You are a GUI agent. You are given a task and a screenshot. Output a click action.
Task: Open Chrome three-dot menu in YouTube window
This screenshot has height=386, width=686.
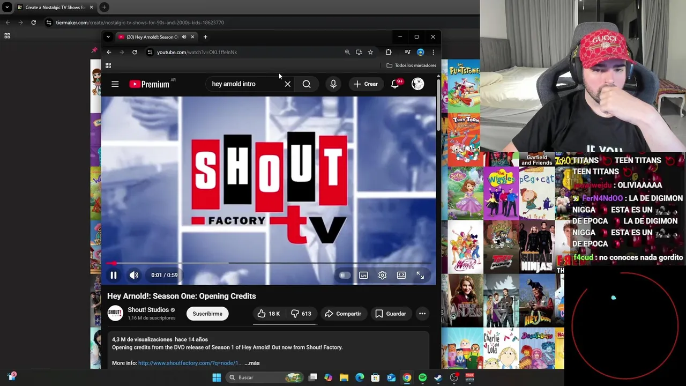pos(433,52)
